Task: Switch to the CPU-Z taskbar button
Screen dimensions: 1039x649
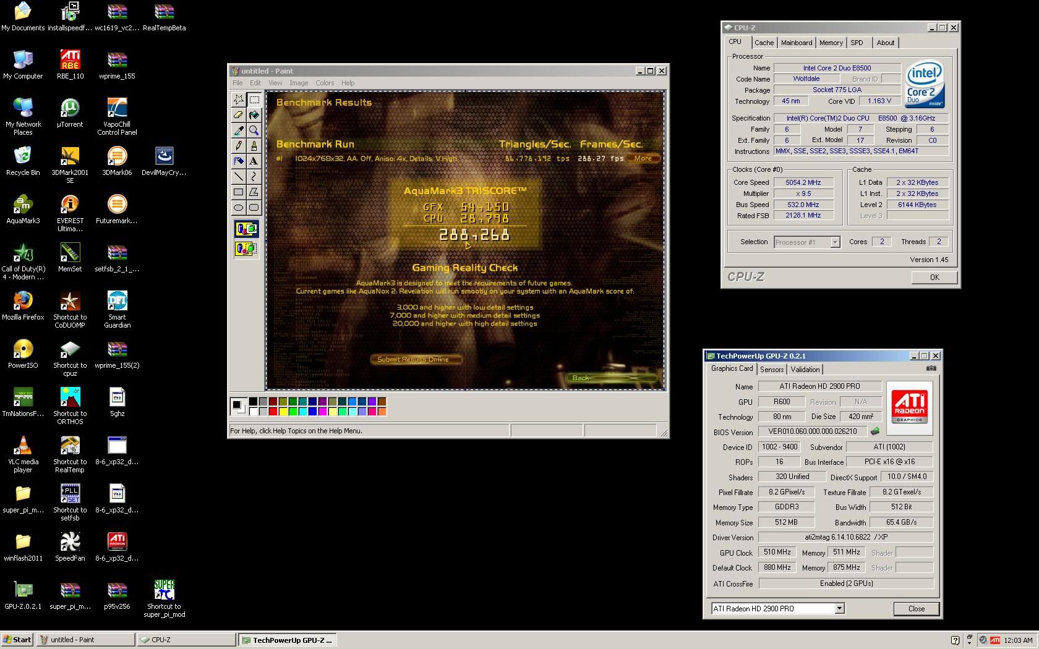Action: [x=186, y=640]
